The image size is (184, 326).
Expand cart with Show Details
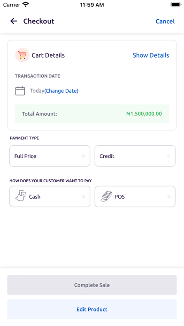click(151, 55)
